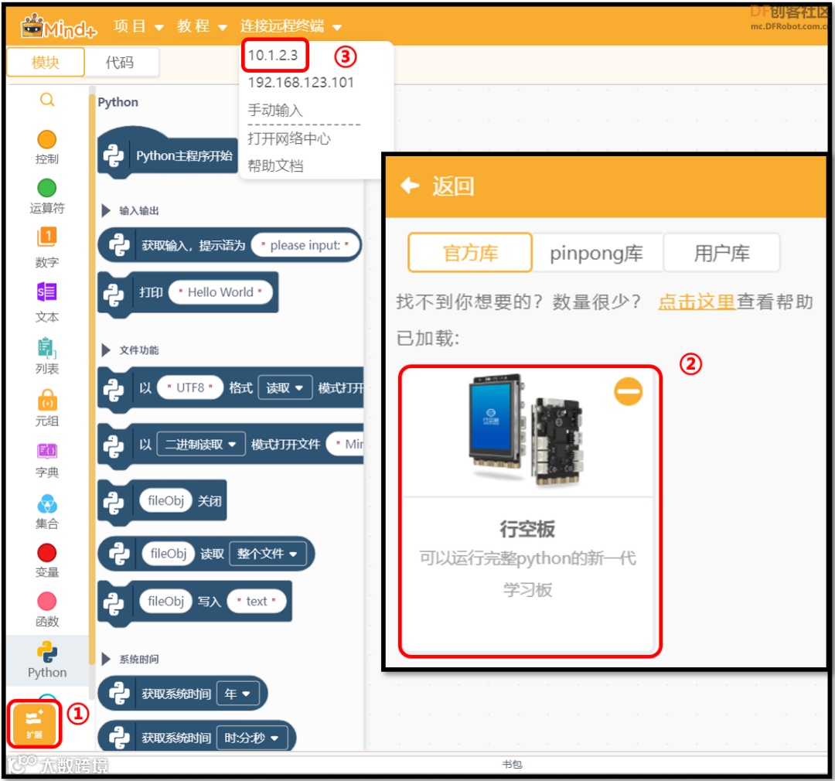The image size is (835, 781).
Task: Collapse the 系统时间 section
Action: (x=106, y=660)
